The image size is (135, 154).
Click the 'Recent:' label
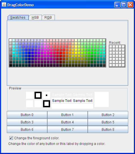tap(115, 43)
